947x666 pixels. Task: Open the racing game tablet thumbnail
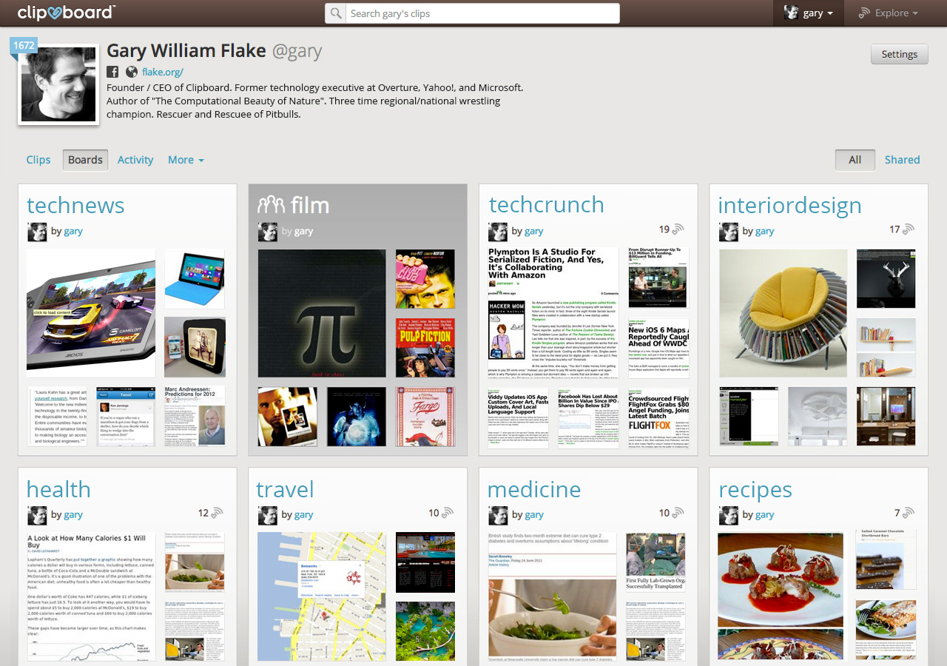click(x=92, y=313)
